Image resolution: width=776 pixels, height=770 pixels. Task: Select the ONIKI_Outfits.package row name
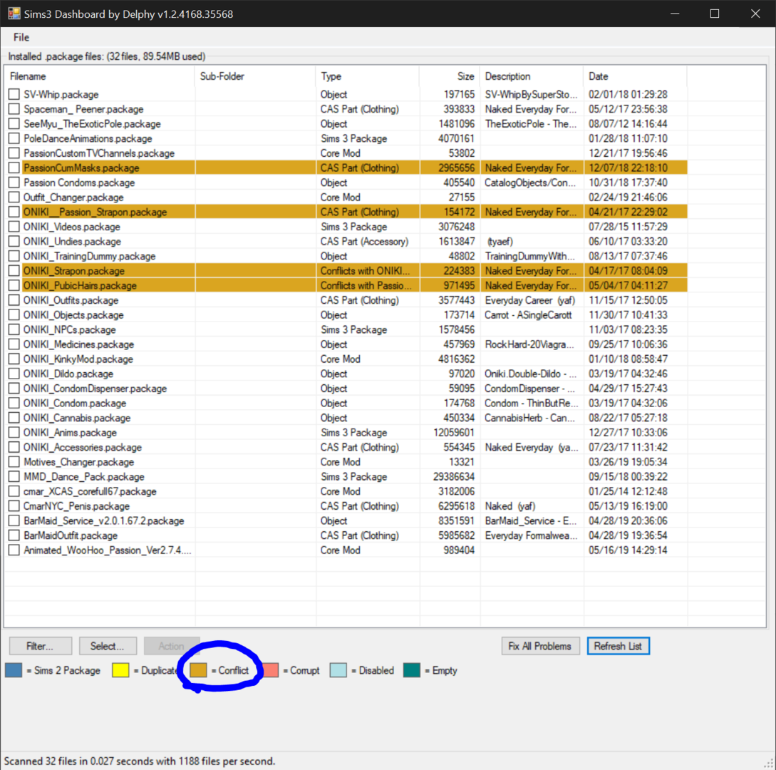click(71, 300)
